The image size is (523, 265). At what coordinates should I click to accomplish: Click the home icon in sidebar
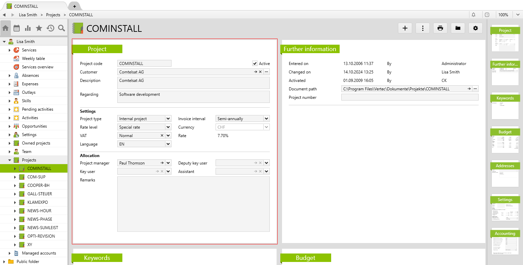pyautogui.click(x=5, y=28)
